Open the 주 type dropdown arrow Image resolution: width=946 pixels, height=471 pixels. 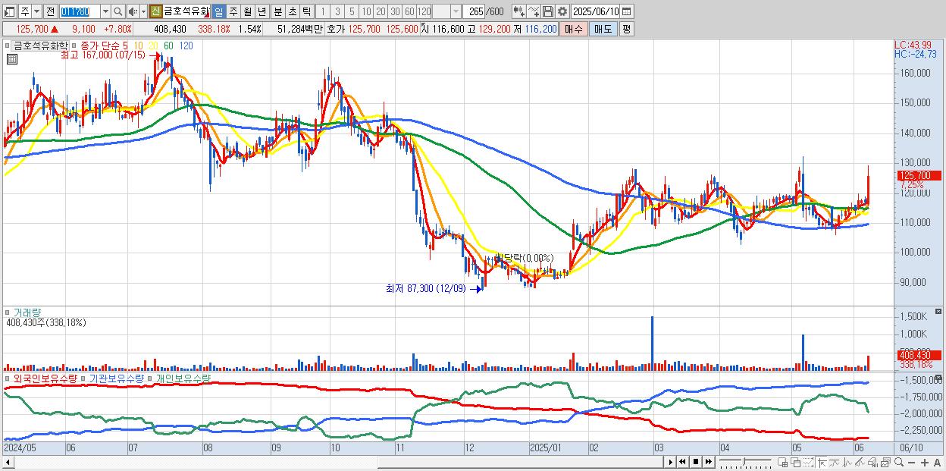pyautogui.click(x=36, y=11)
